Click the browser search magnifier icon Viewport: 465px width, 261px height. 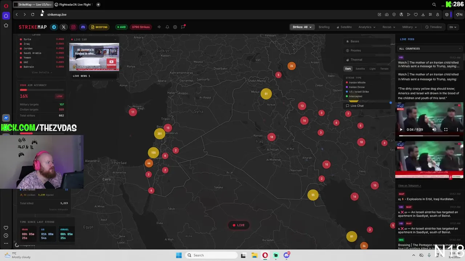[x=434, y=4]
